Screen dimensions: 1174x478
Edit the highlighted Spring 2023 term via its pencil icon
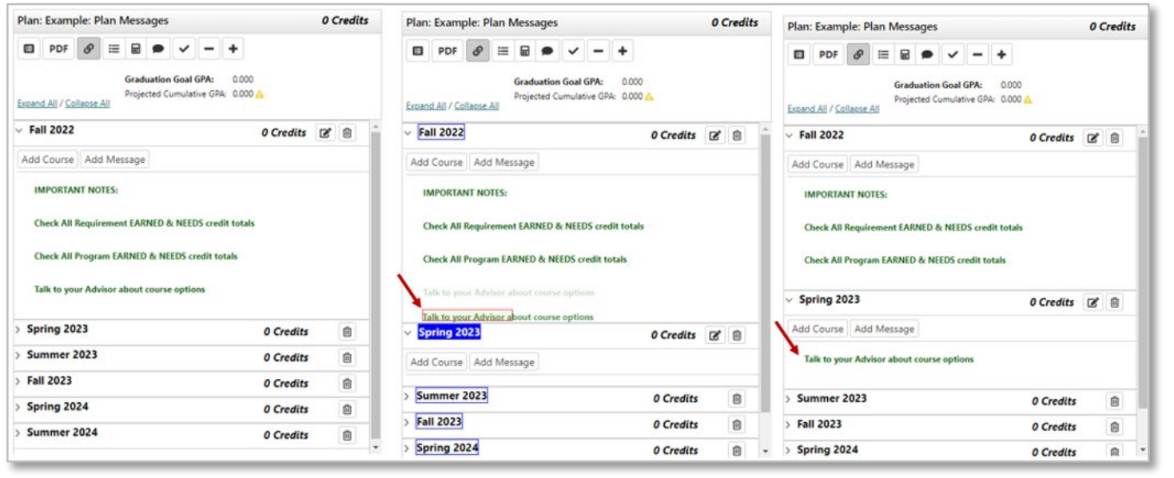(715, 335)
